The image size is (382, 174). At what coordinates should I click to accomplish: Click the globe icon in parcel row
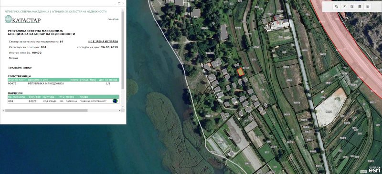click(x=115, y=101)
